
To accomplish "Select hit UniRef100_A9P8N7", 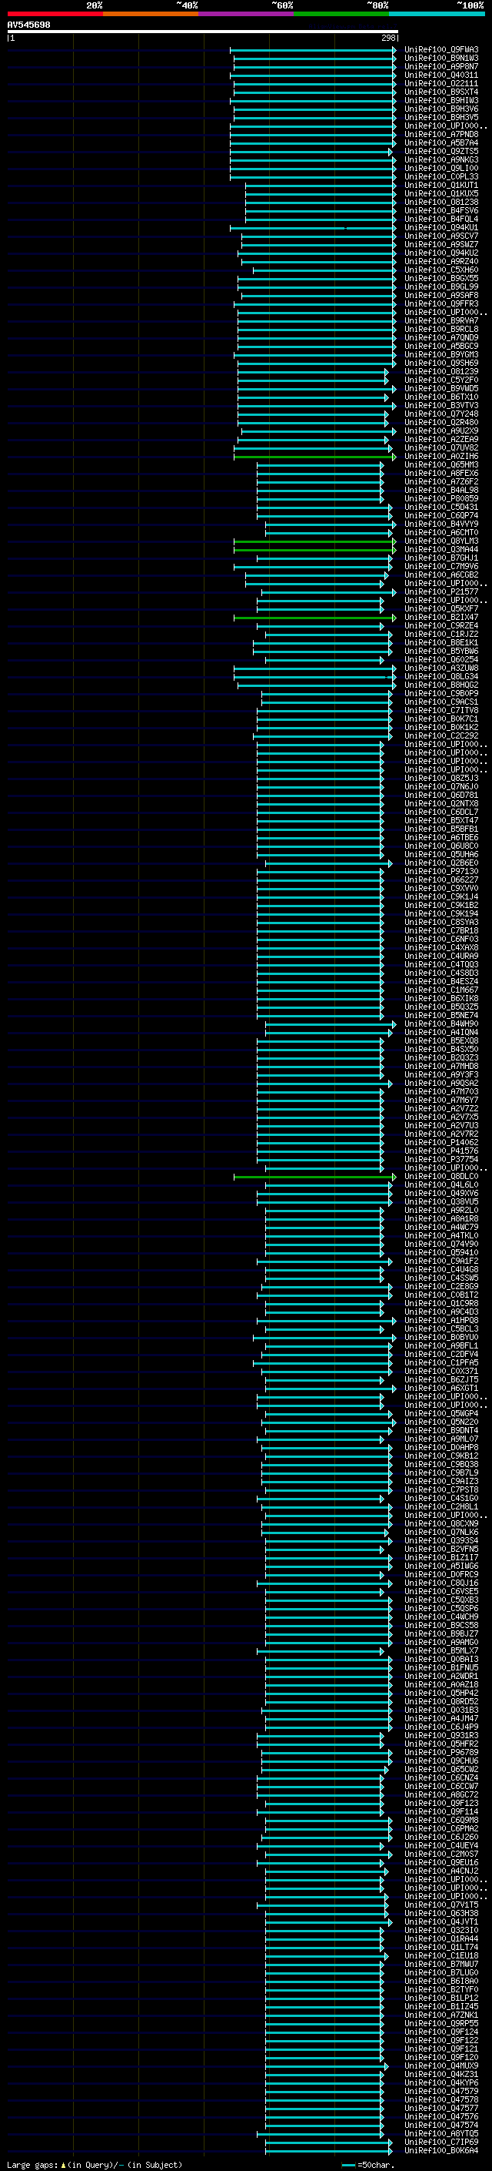I will [441, 66].
